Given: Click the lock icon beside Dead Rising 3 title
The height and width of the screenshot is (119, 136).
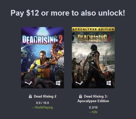Looking at the screenshot, I should coord(80,96).
